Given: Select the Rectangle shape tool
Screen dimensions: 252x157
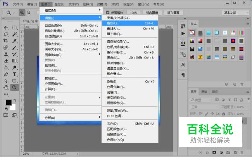Looking at the screenshot, I should click(14, 81).
